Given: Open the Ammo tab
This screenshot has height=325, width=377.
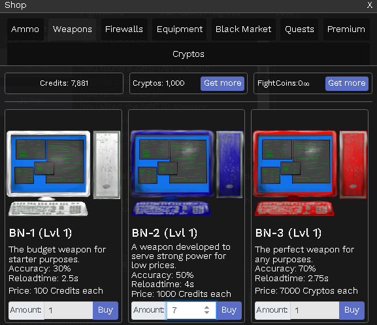Looking at the screenshot, I should 25,29.
